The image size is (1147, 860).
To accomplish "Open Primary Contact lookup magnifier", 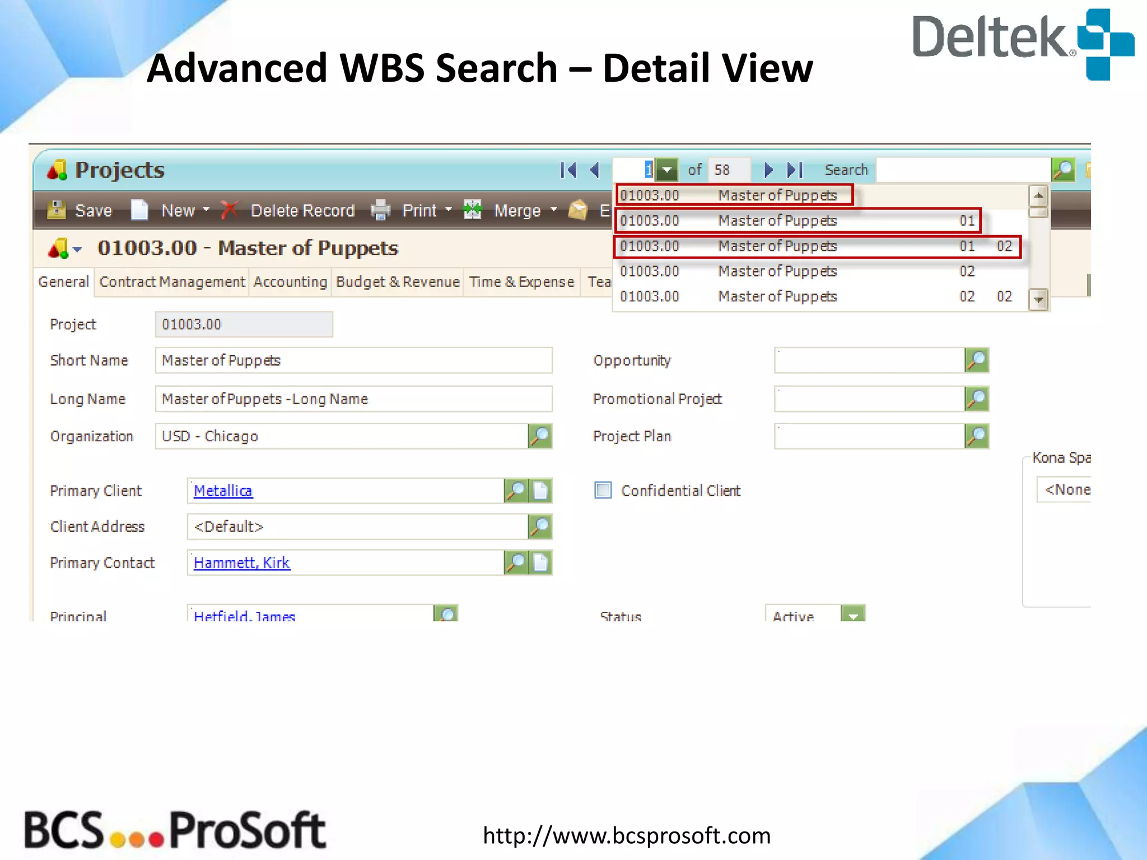I will 516,563.
